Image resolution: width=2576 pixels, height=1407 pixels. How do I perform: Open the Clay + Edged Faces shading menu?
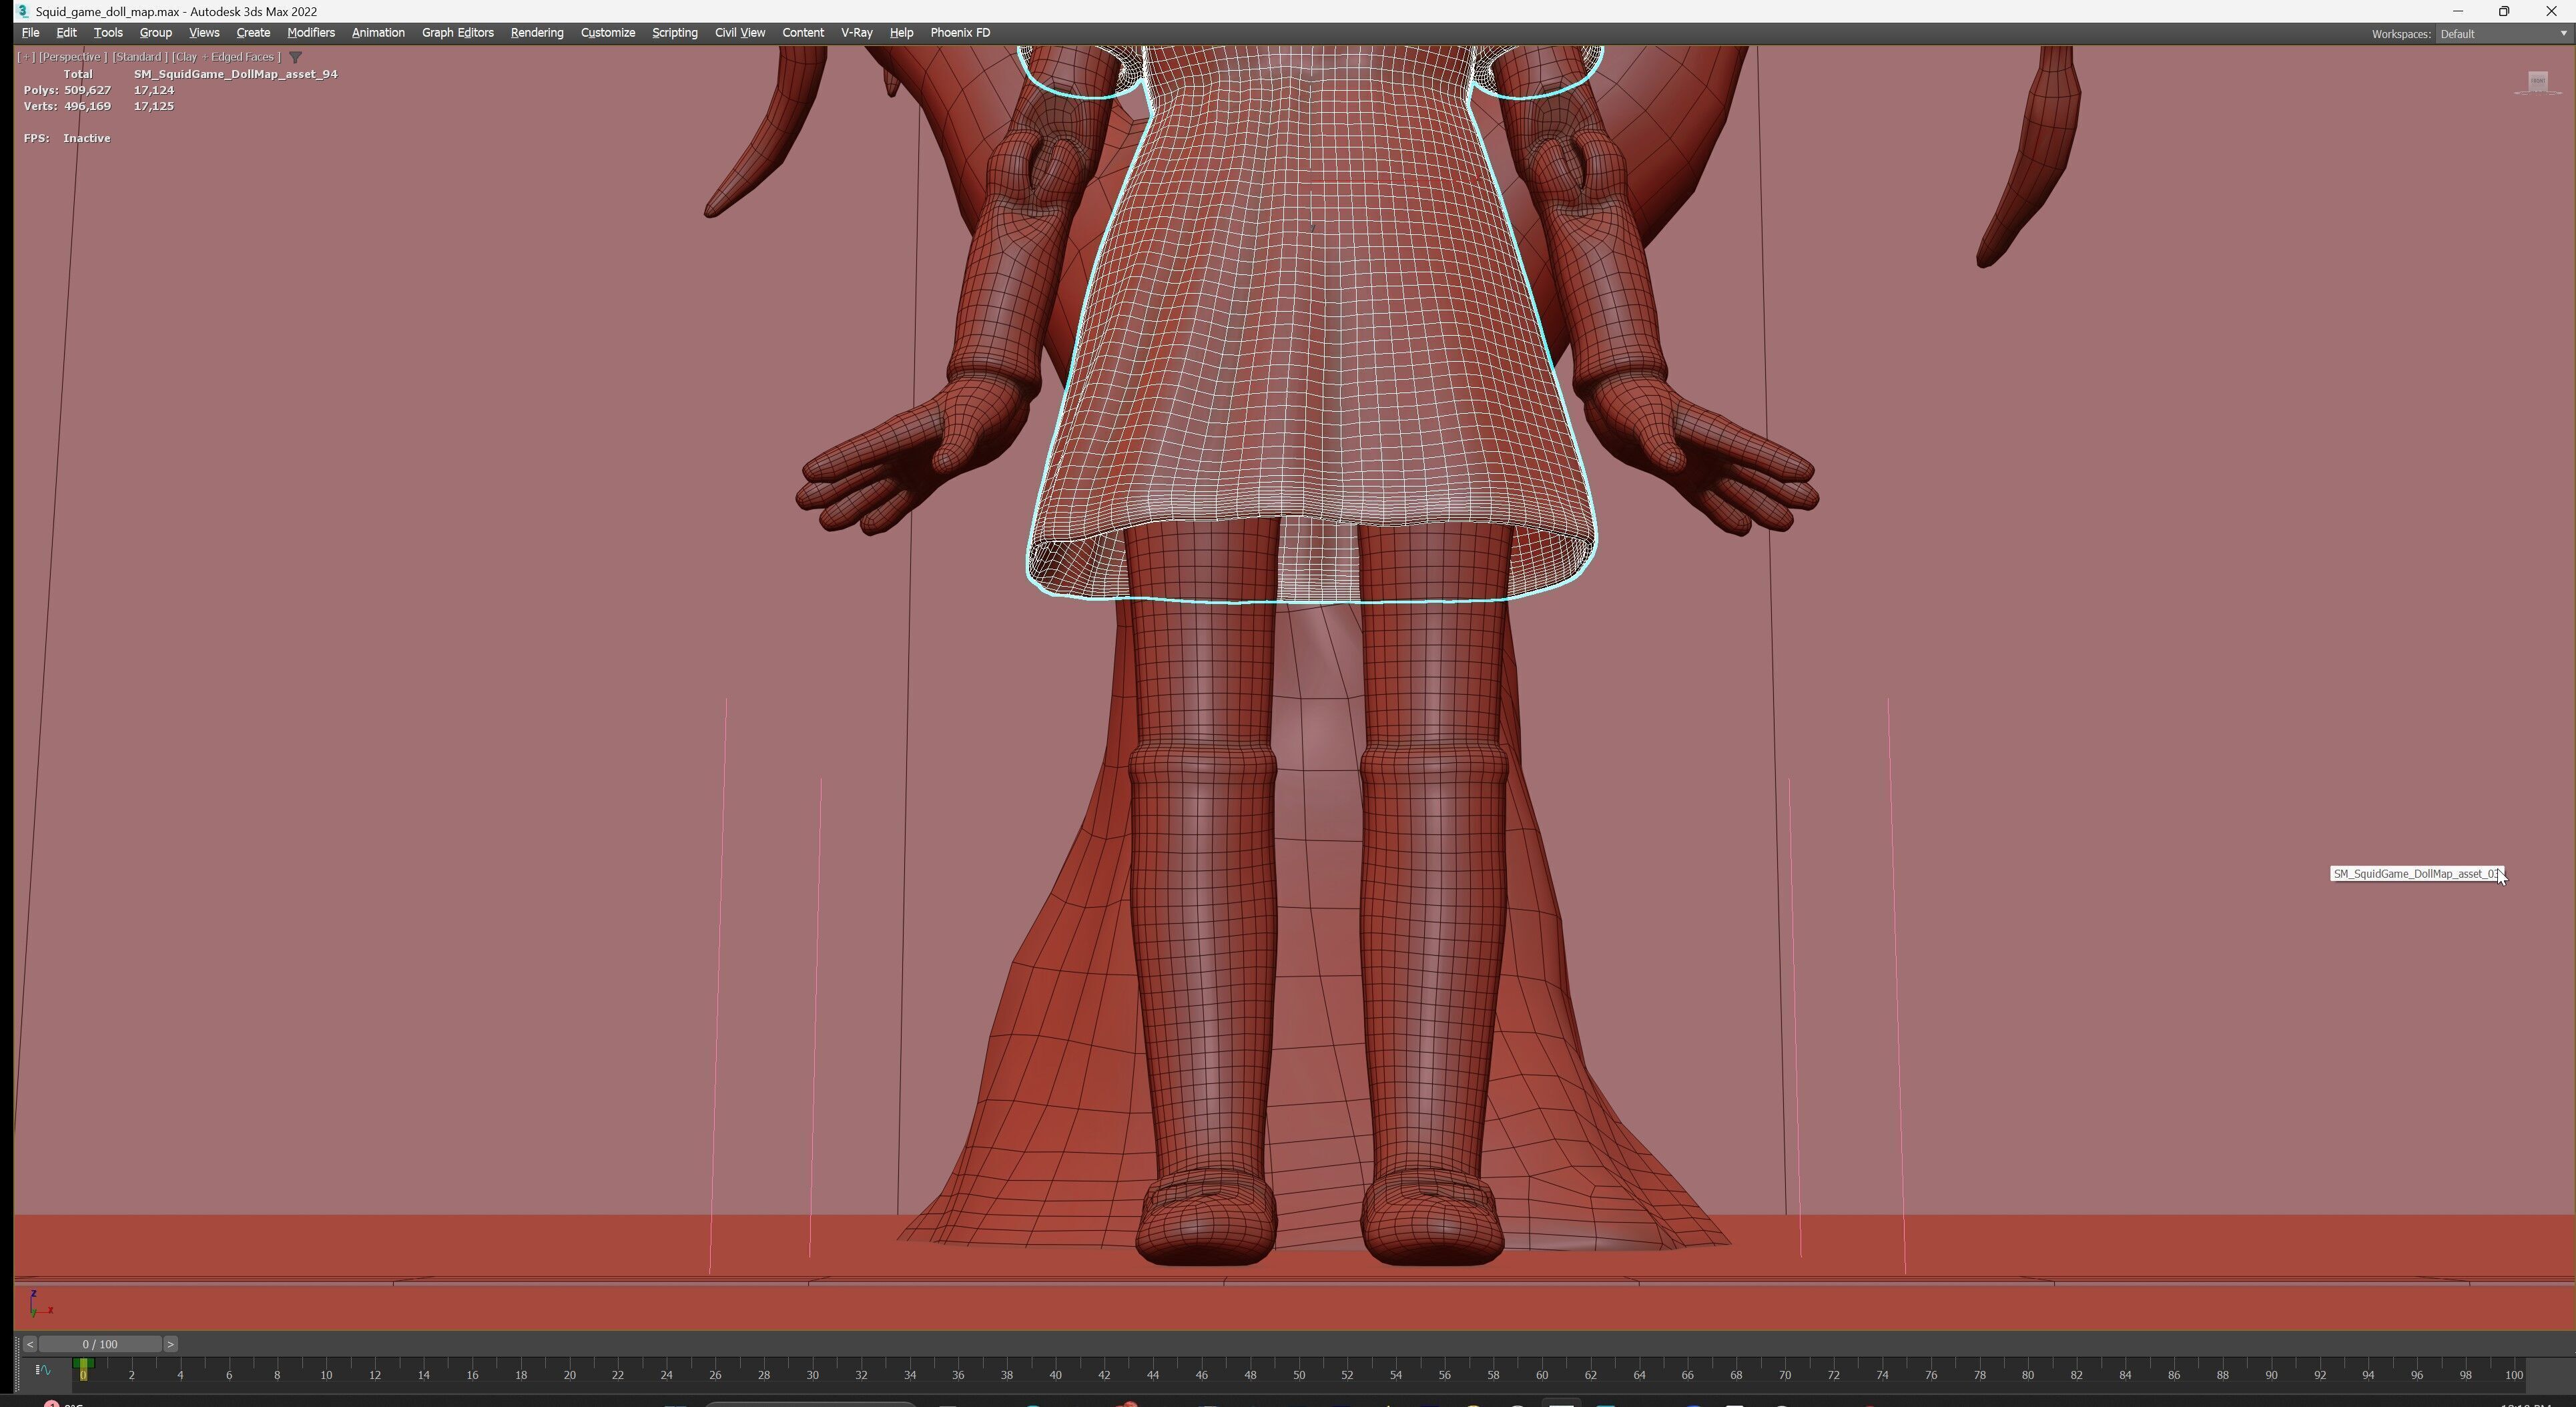226,57
